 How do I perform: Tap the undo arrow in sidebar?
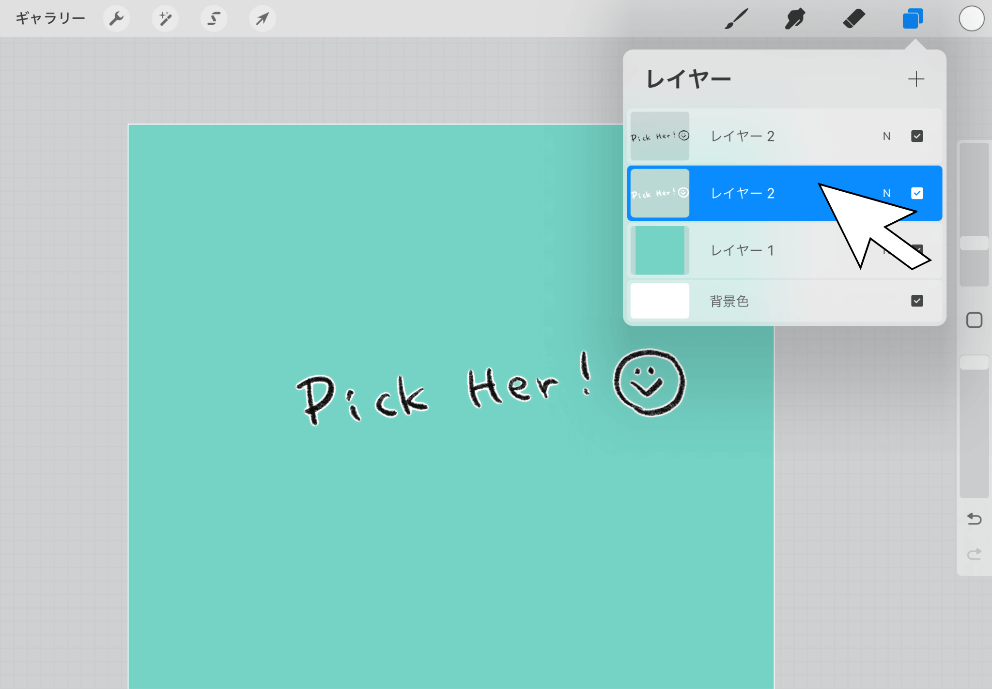click(974, 519)
